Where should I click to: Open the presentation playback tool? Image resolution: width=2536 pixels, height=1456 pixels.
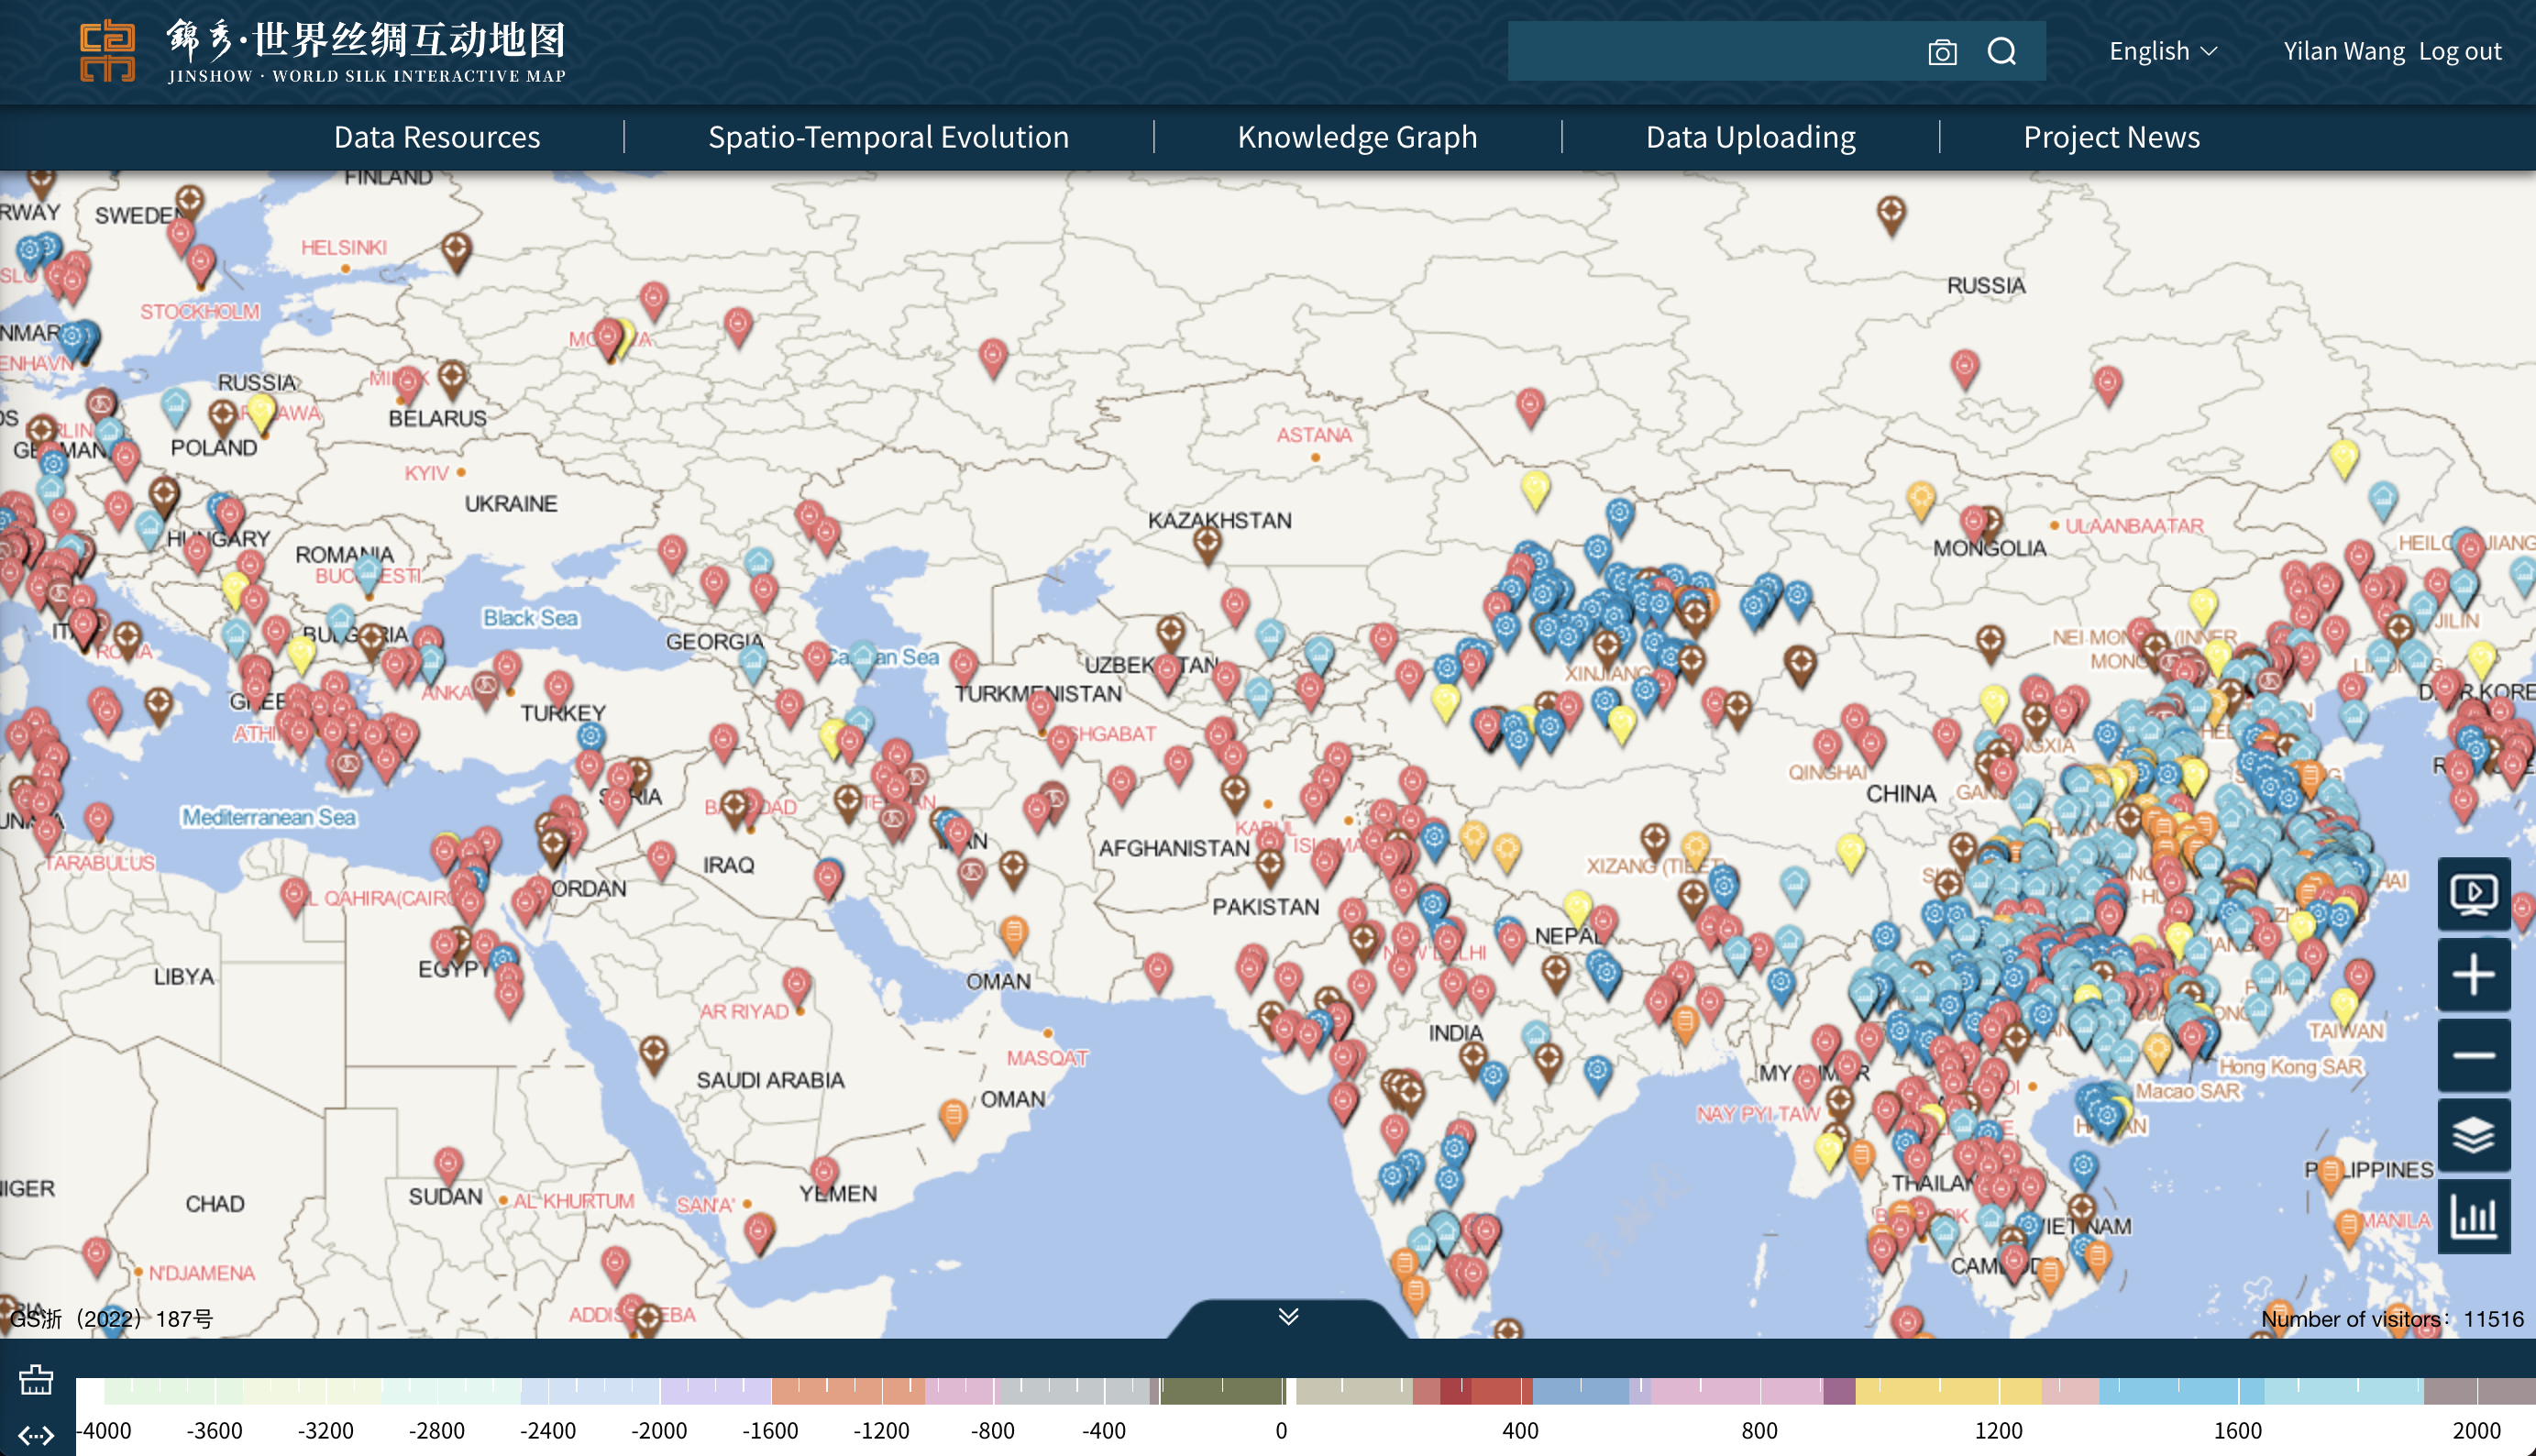click(2473, 894)
